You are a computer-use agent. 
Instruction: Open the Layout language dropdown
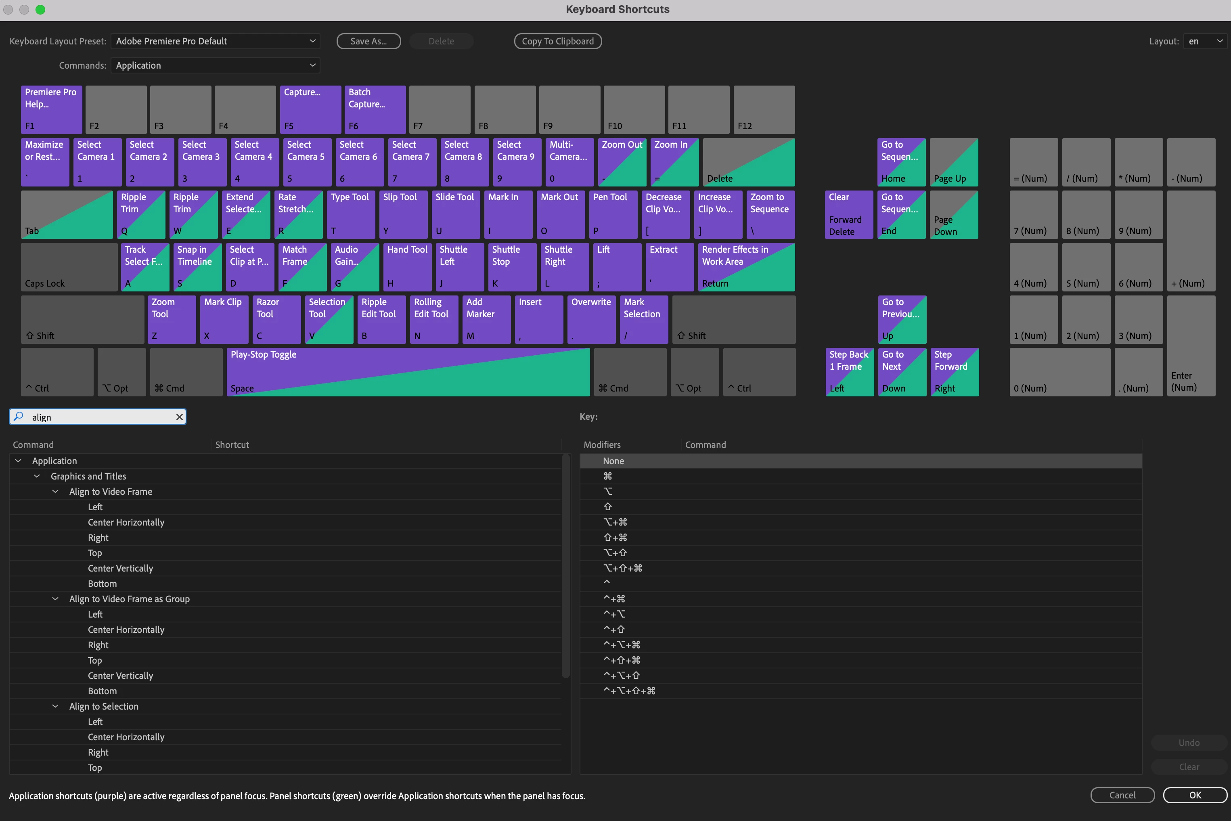click(1205, 41)
